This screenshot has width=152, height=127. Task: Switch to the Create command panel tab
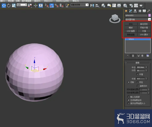coord(126,11)
